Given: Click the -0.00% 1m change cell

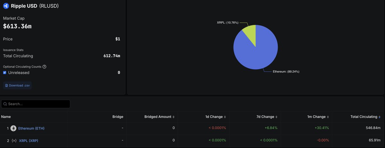Looking at the screenshot, I should [322, 140].
